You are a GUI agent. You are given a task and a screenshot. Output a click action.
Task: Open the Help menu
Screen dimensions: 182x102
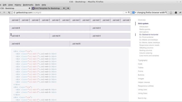click(x=44, y=5)
